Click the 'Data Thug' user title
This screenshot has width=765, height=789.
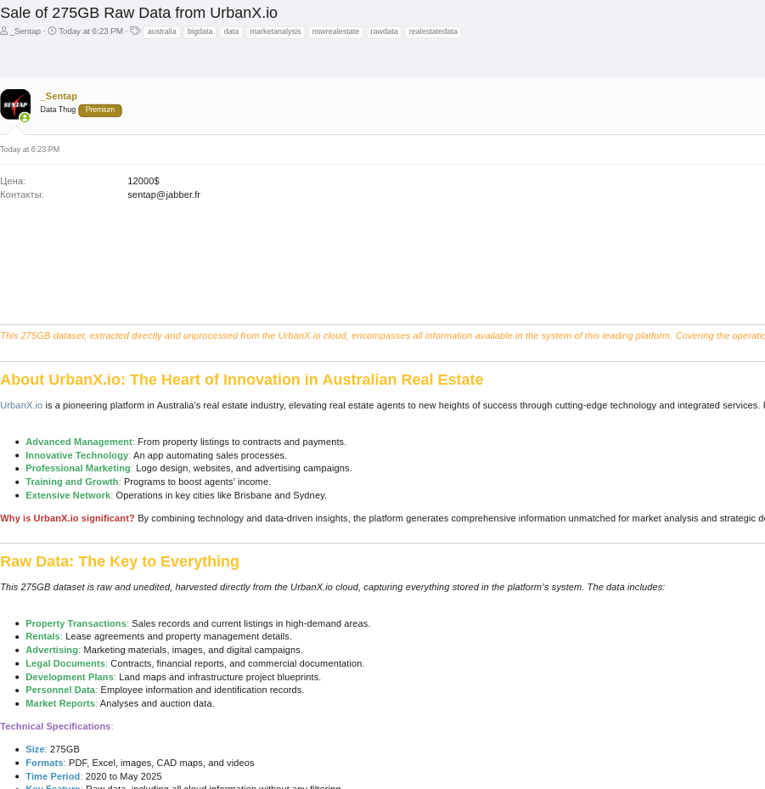point(58,110)
